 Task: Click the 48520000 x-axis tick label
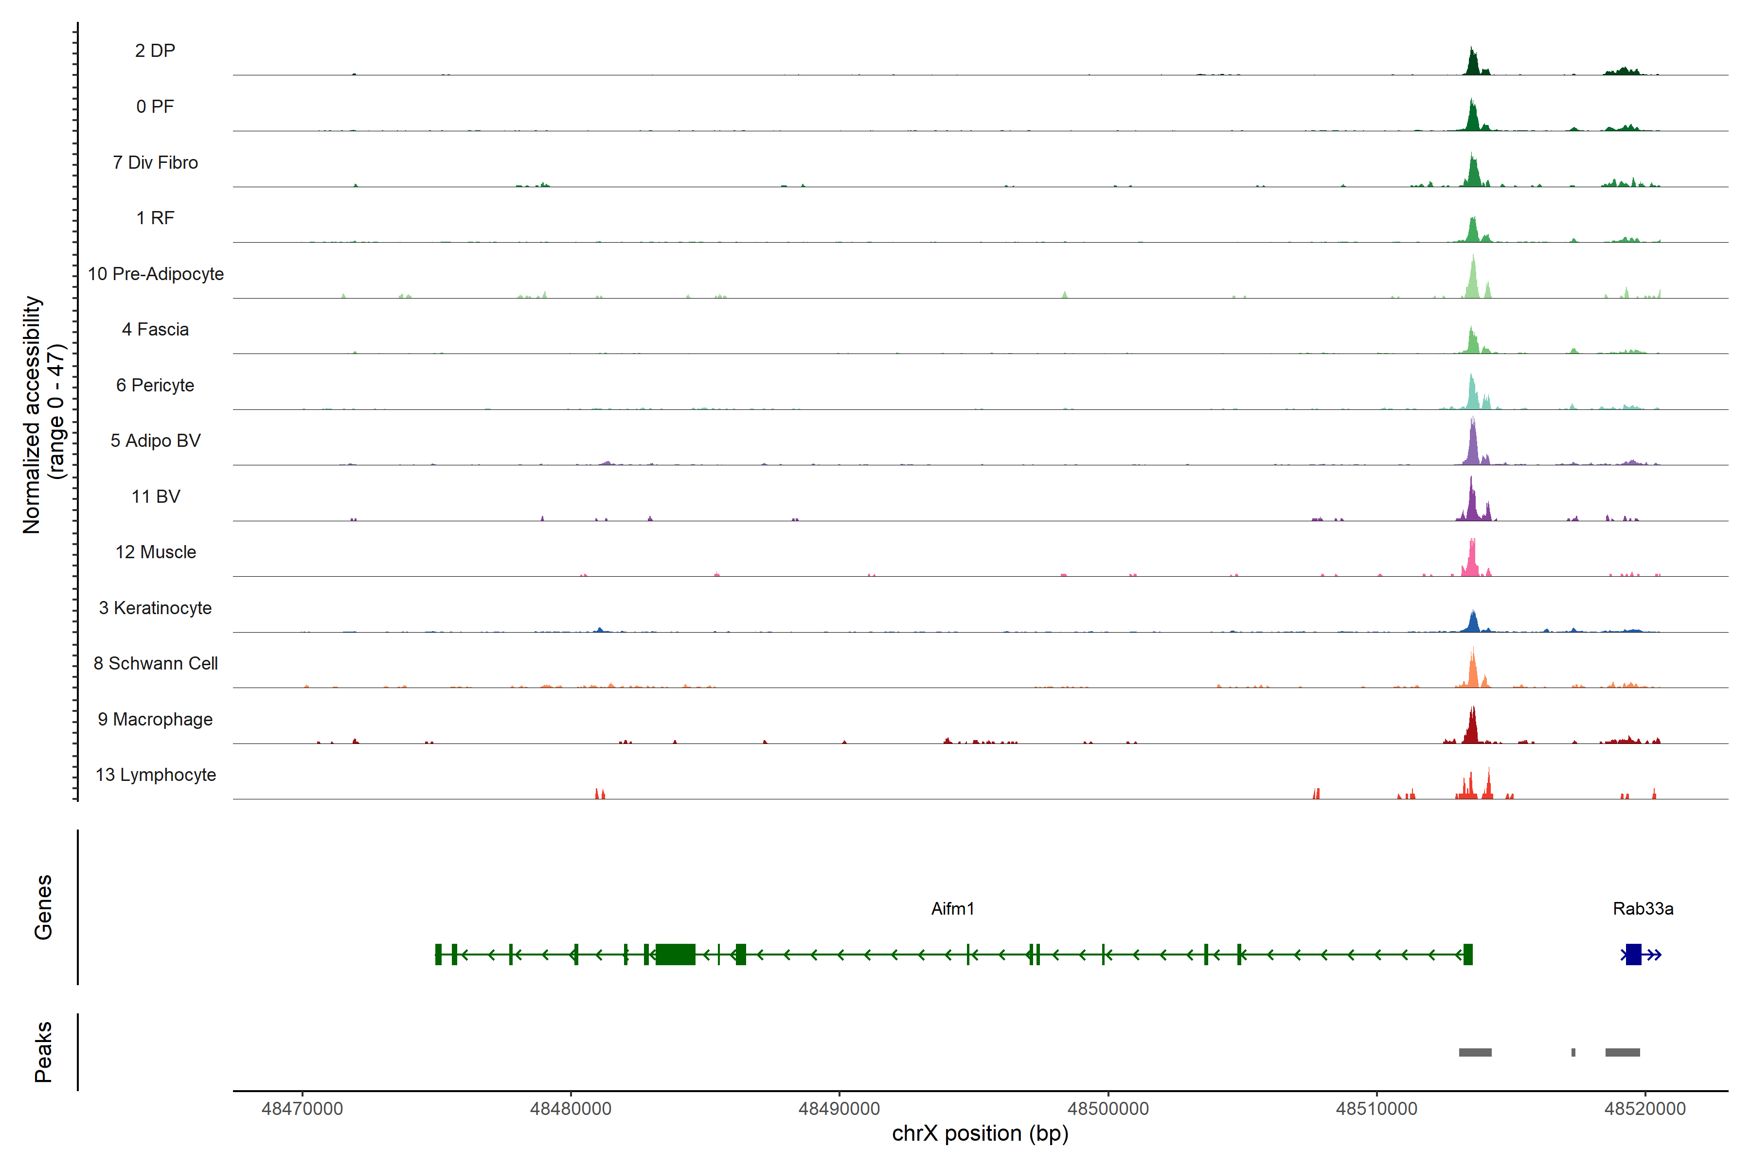[1644, 1108]
